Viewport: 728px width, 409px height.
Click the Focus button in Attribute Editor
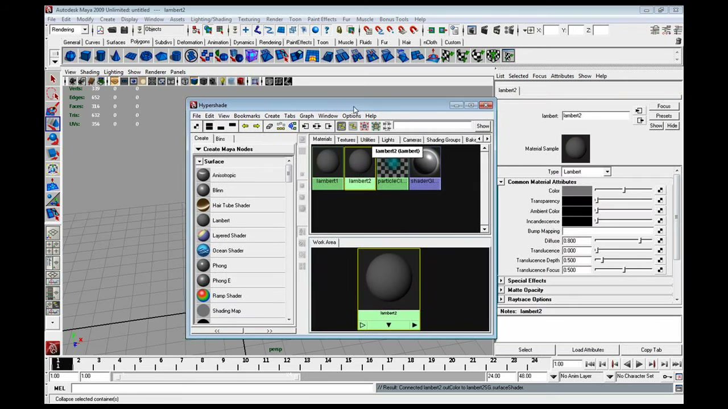click(664, 106)
